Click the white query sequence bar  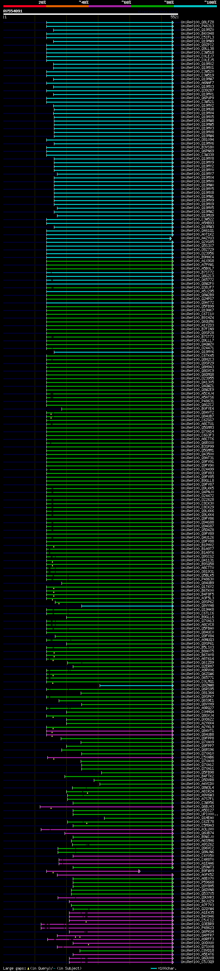pyautogui.click(x=90, y=14)
